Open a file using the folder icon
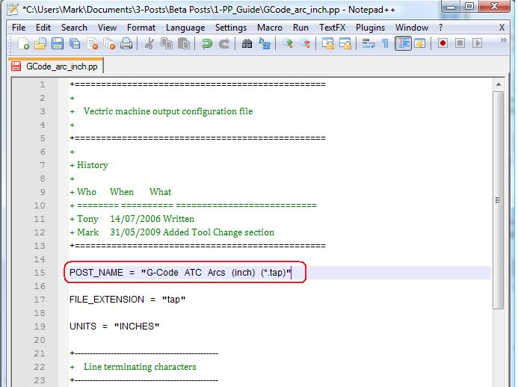 pos(40,43)
